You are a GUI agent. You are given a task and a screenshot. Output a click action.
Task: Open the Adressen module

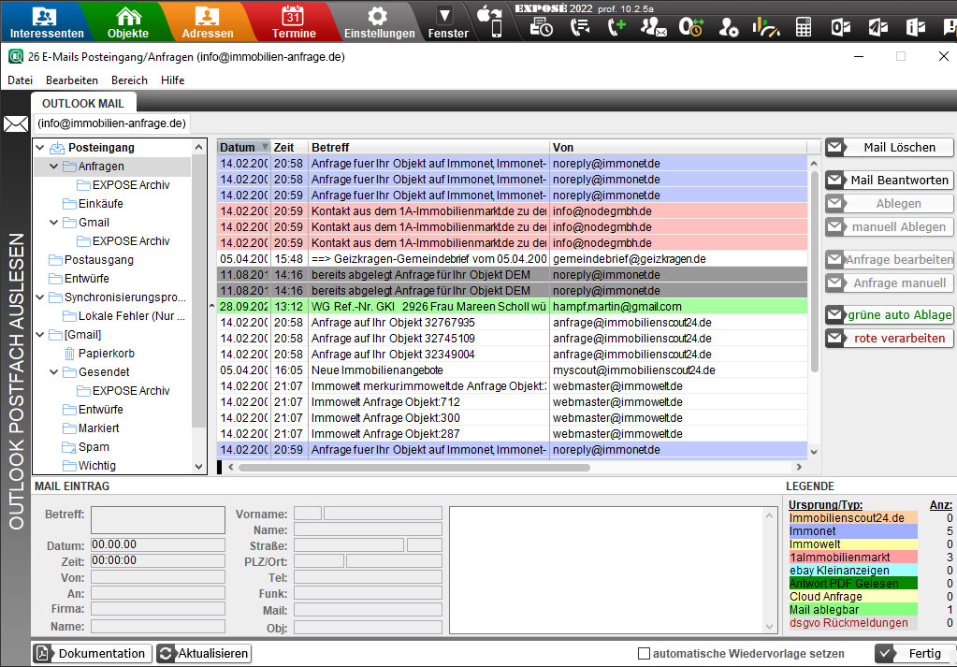[208, 22]
